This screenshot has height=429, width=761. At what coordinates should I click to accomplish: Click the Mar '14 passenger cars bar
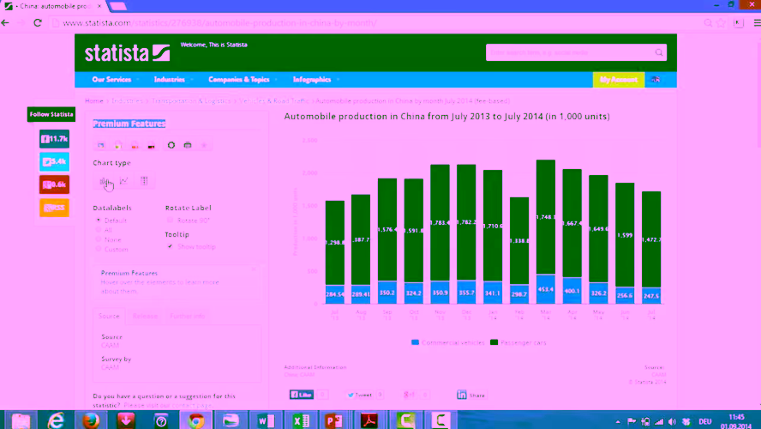click(x=546, y=217)
